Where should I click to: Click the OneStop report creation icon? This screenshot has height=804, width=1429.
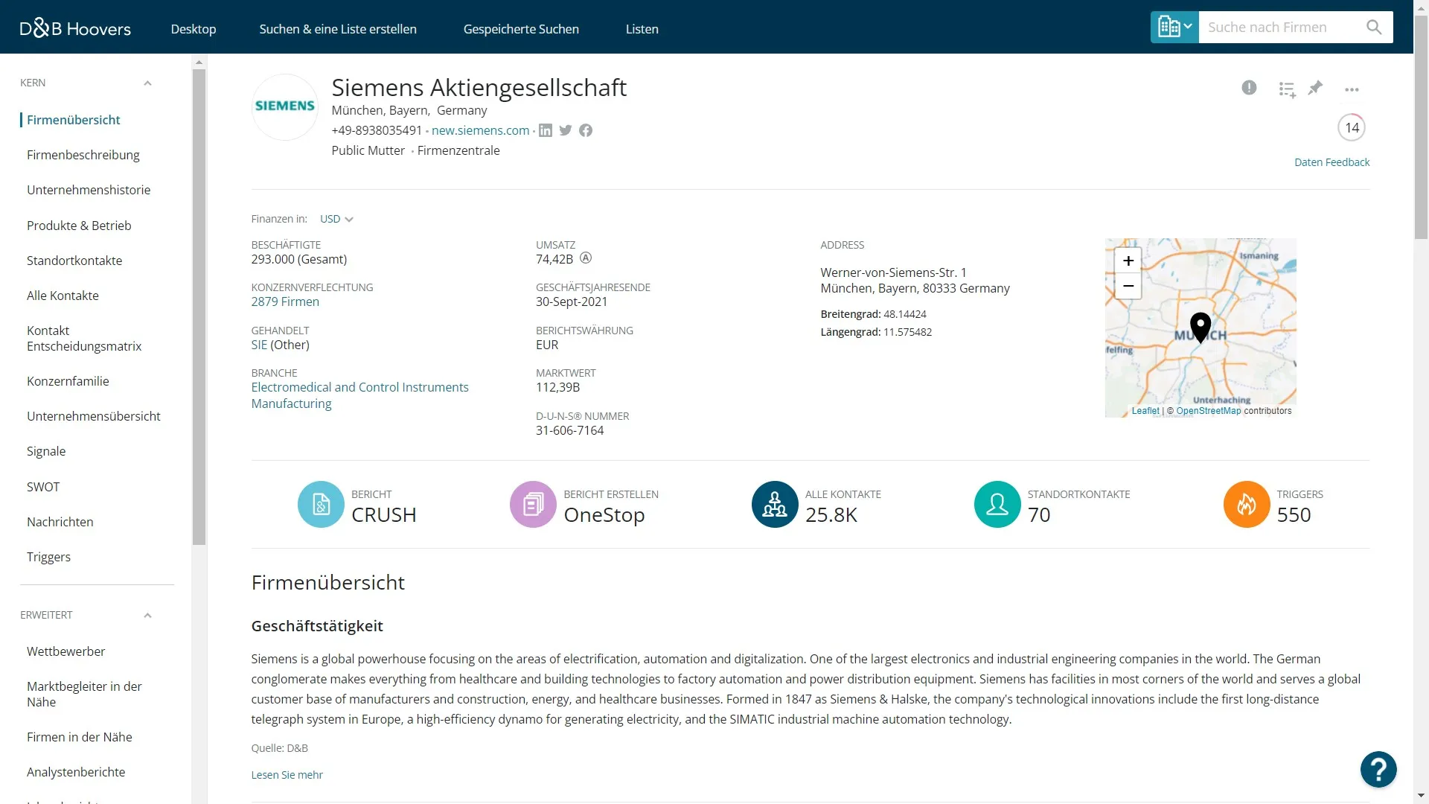[533, 505]
